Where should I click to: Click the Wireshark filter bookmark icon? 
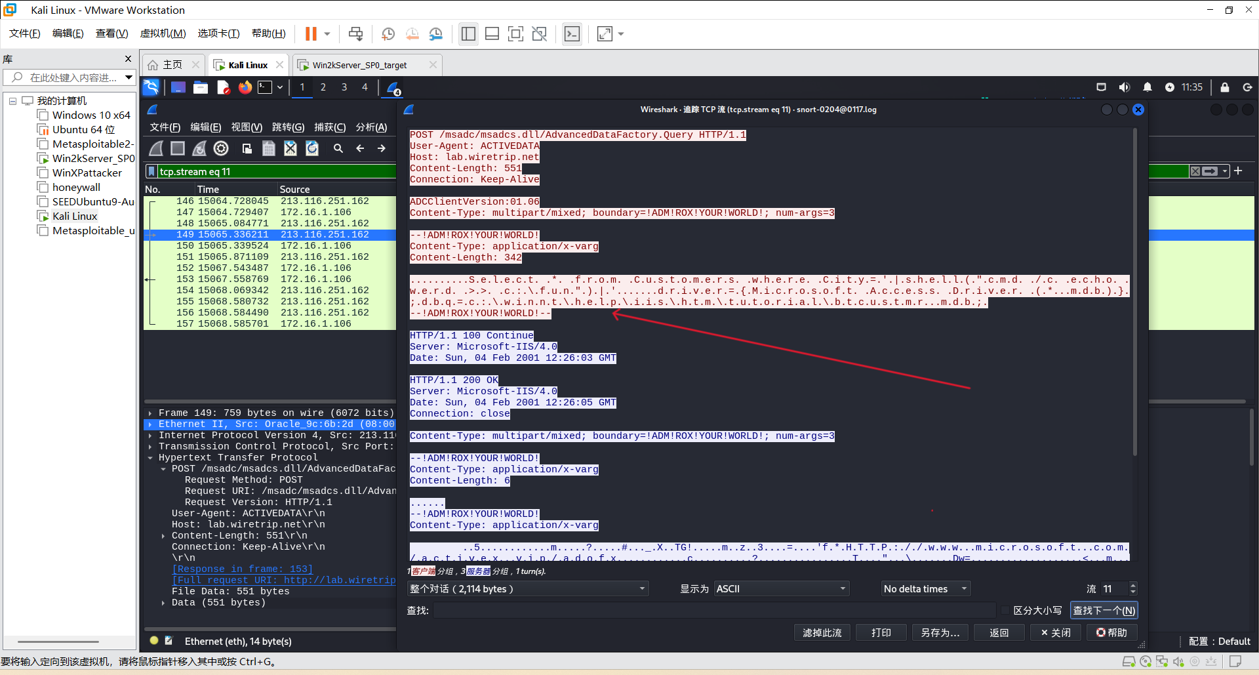pyautogui.click(x=152, y=171)
